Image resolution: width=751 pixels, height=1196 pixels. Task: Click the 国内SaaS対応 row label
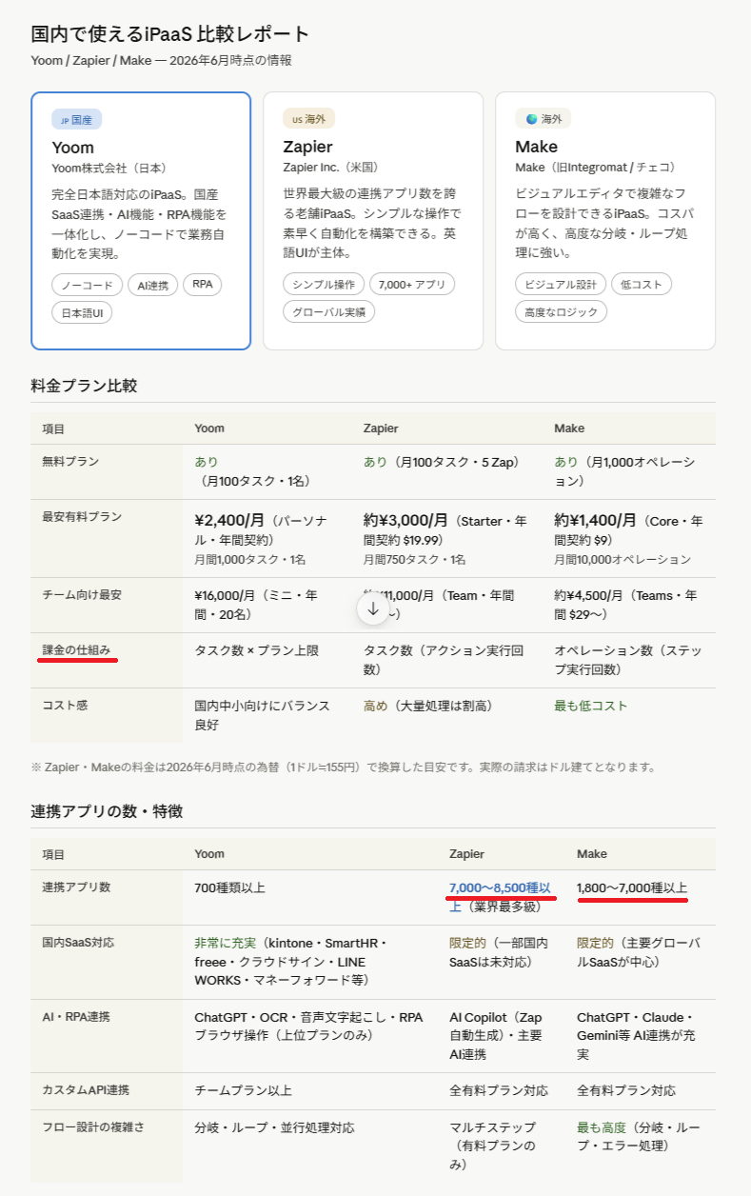[x=80, y=943]
